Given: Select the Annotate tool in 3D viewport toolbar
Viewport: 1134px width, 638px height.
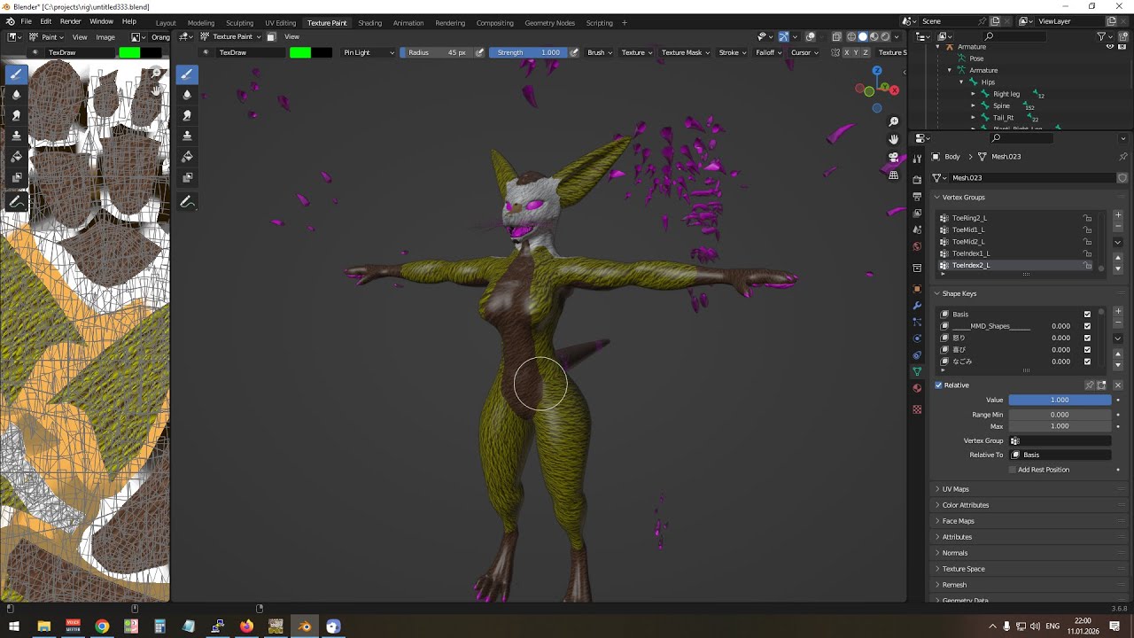Looking at the screenshot, I should pyautogui.click(x=187, y=202).
